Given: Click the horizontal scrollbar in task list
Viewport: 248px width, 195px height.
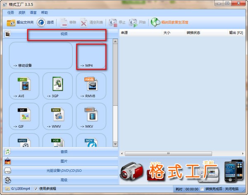Looking at the screenshot, I should (x=168, y=154).
